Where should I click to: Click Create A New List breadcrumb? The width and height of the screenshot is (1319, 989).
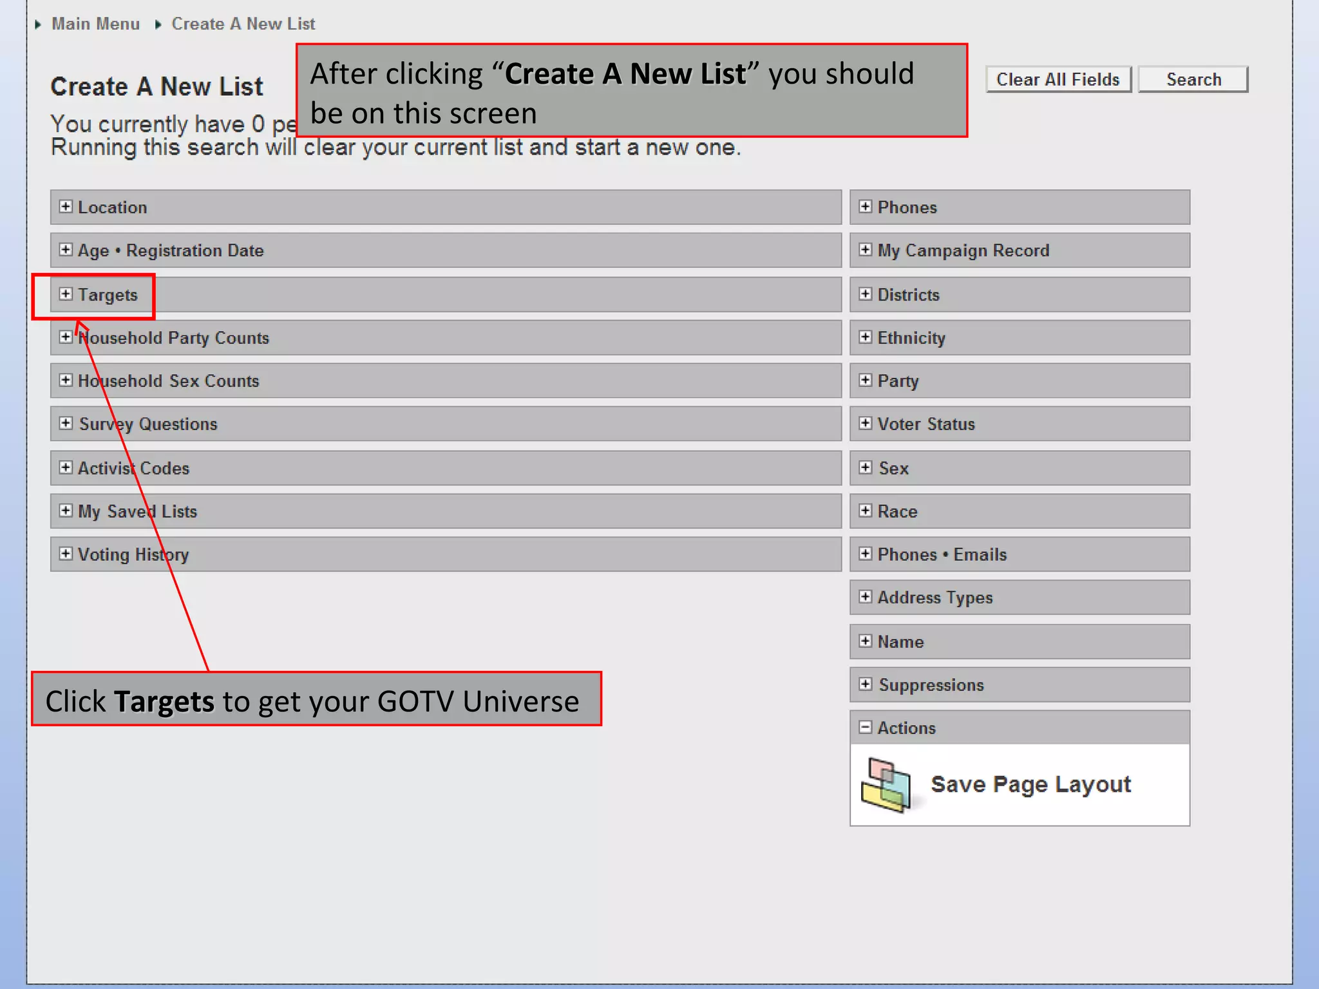(243, 24)
